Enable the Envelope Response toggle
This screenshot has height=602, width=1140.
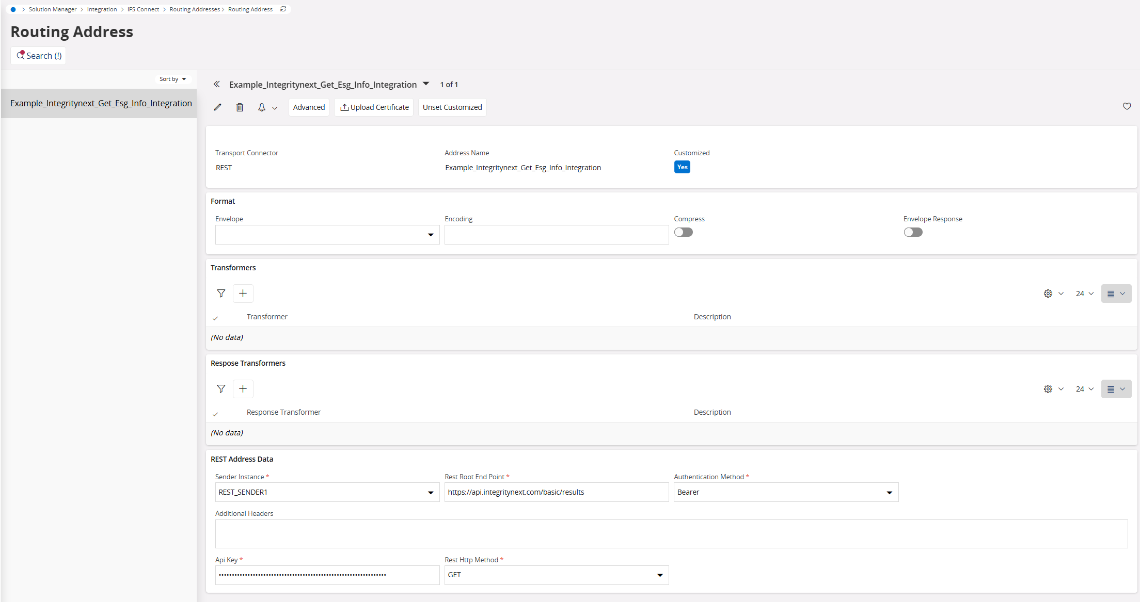click(x=913, y=232)
